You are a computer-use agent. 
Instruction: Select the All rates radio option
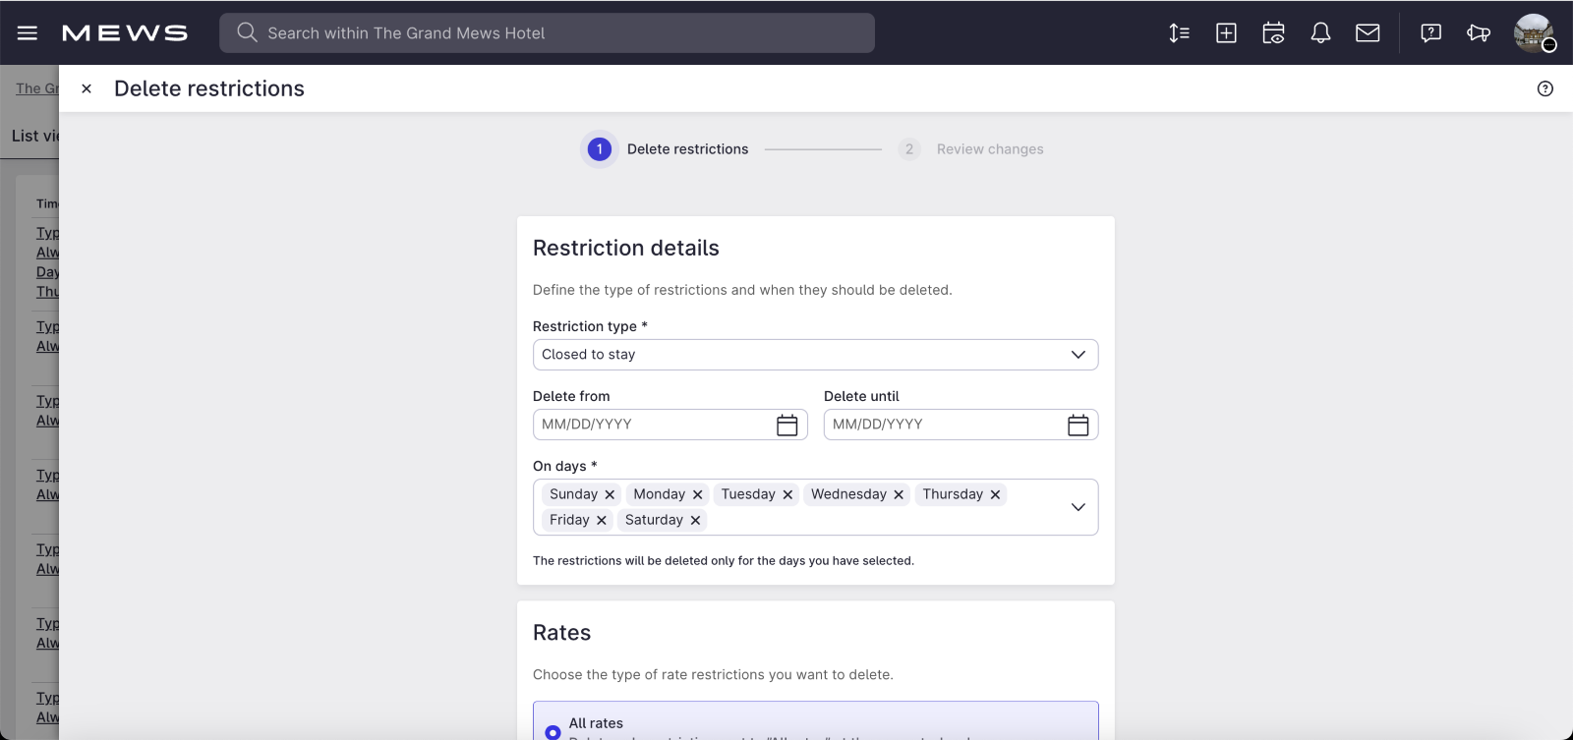pyautogui.click(x=553, y=731)
